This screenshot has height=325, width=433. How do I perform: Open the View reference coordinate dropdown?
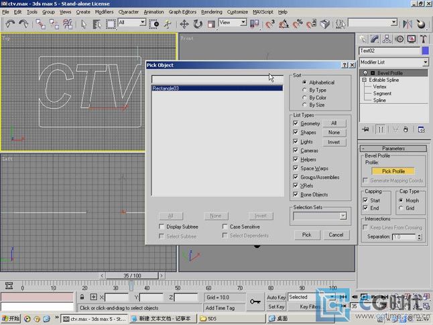click(x=243, y=22)
